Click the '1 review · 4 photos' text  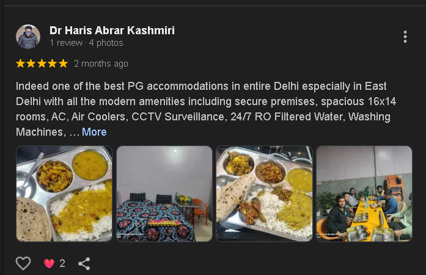(86, 43)
